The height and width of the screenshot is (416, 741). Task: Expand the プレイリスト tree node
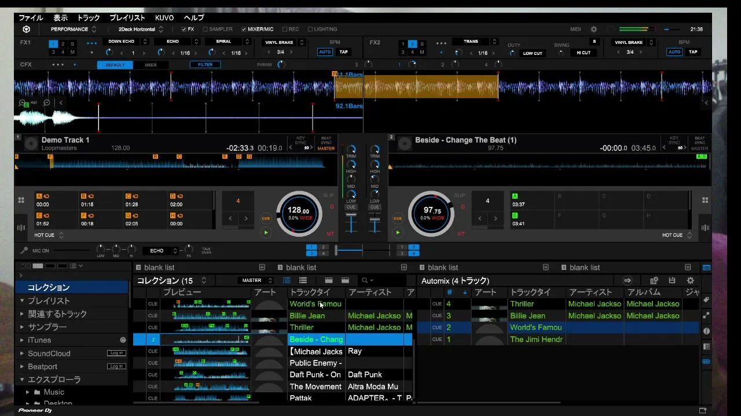22,300
